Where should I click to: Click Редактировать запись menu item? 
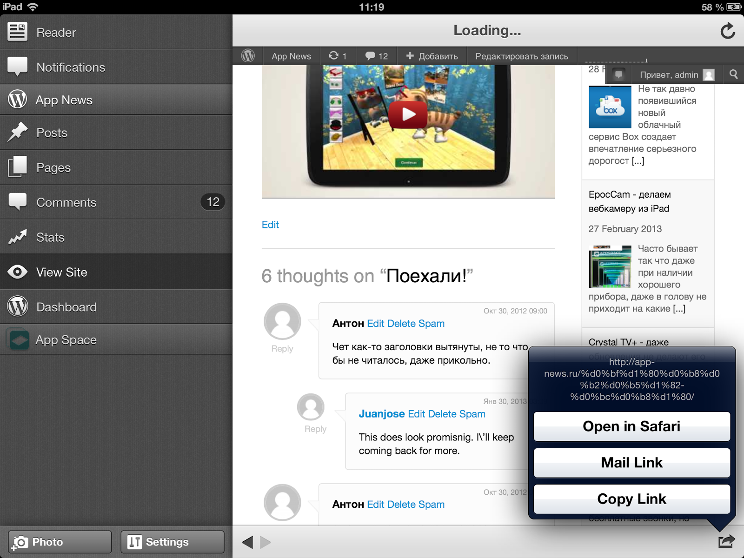click(522, 56)
